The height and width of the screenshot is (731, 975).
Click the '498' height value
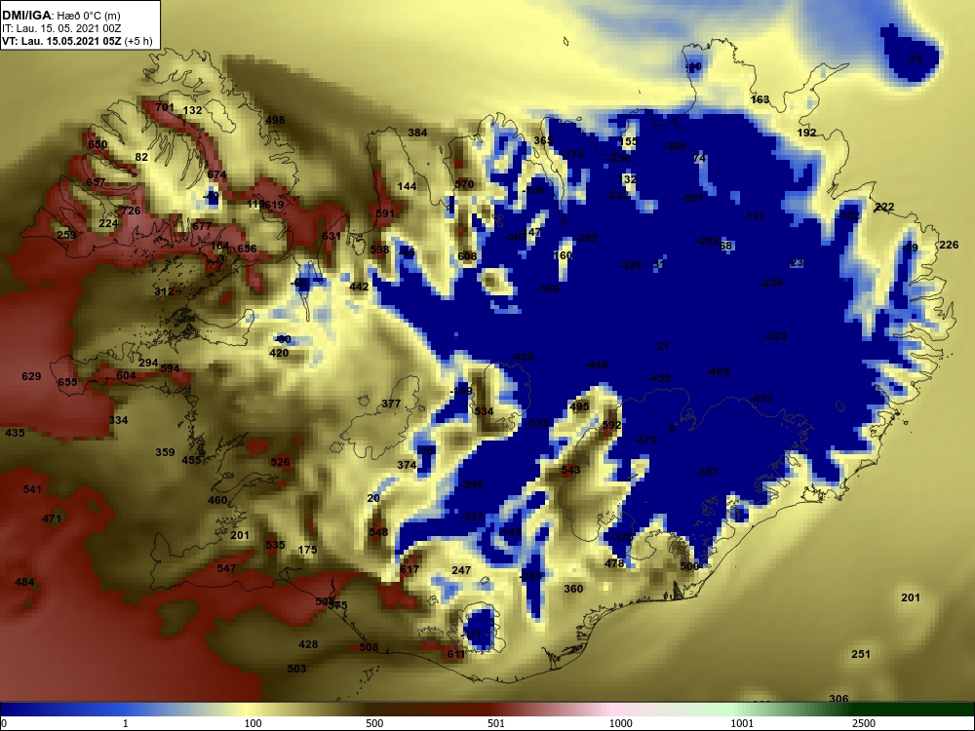point(275,120)
